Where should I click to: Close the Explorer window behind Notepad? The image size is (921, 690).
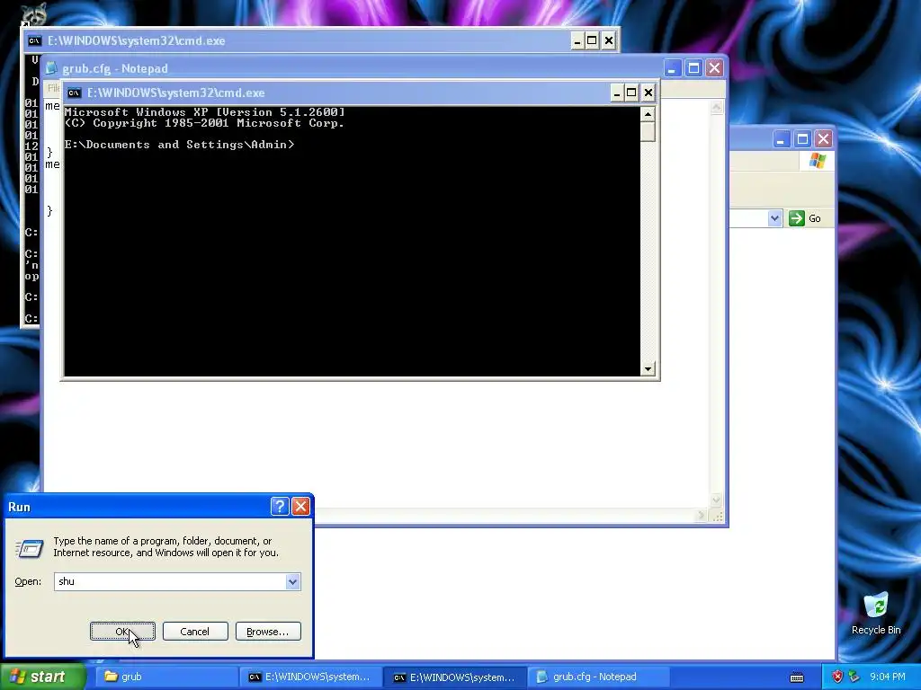824,139
